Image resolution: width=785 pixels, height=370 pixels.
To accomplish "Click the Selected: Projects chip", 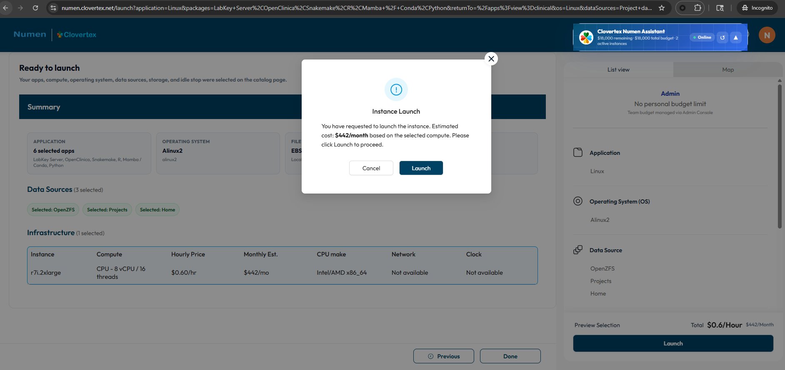I will coord(107,210).
